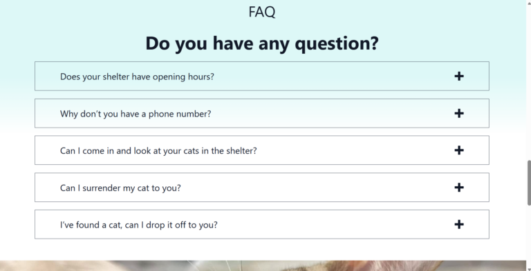Click the 'Do you have any question?' heading
Image resolution: width=531 pixels, height=271 pixels.
click(x=262, y=43)
